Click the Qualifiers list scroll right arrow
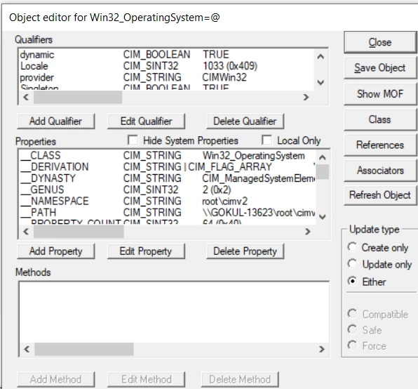 (x=306, y=97)
